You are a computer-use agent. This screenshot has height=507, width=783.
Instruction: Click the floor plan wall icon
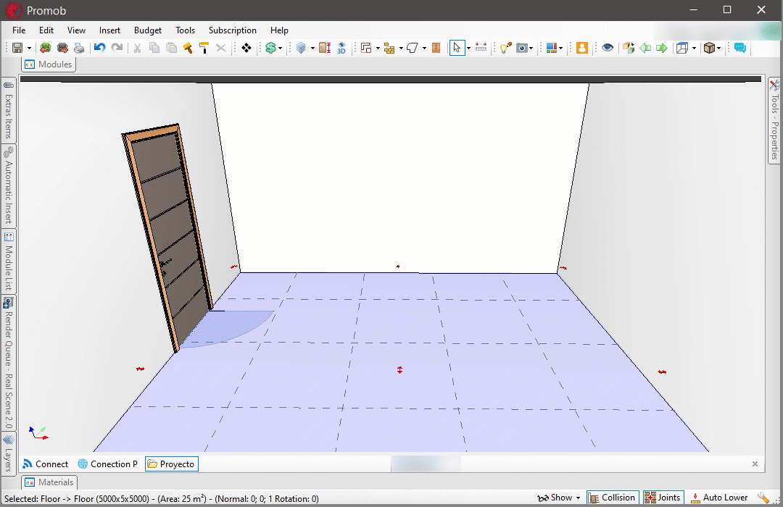click(x=367, y=48)
